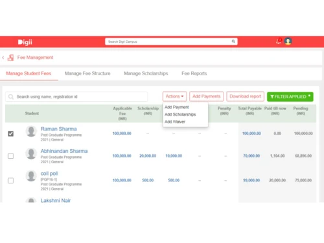The width and height of the screenshot is (324, 243).
Task: Click the Student column header
Action: [32, 113]
